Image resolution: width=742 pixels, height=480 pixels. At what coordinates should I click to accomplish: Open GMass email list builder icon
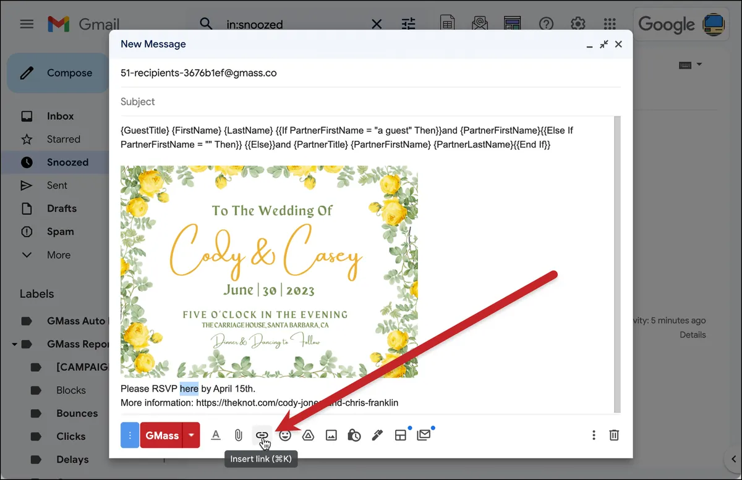coord(480,24)
